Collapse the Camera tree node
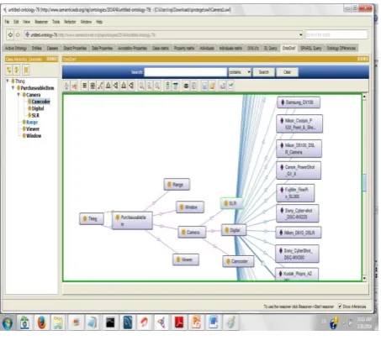The width and height of the screenshot is (381, 351). [19, 95]
